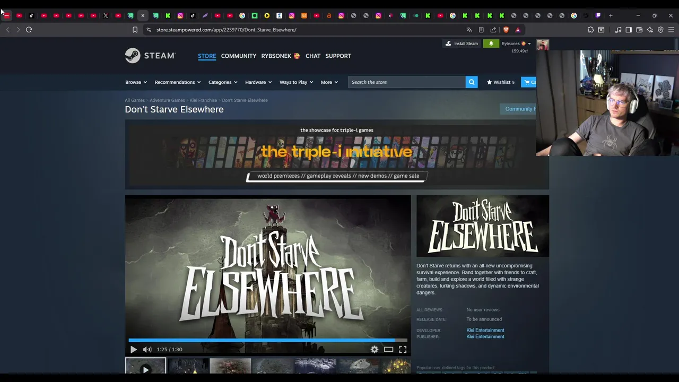The height and width of the screenshot is (382, 679).
Task: Open the triple-i initiative banner
Action: tap(337, 154)
